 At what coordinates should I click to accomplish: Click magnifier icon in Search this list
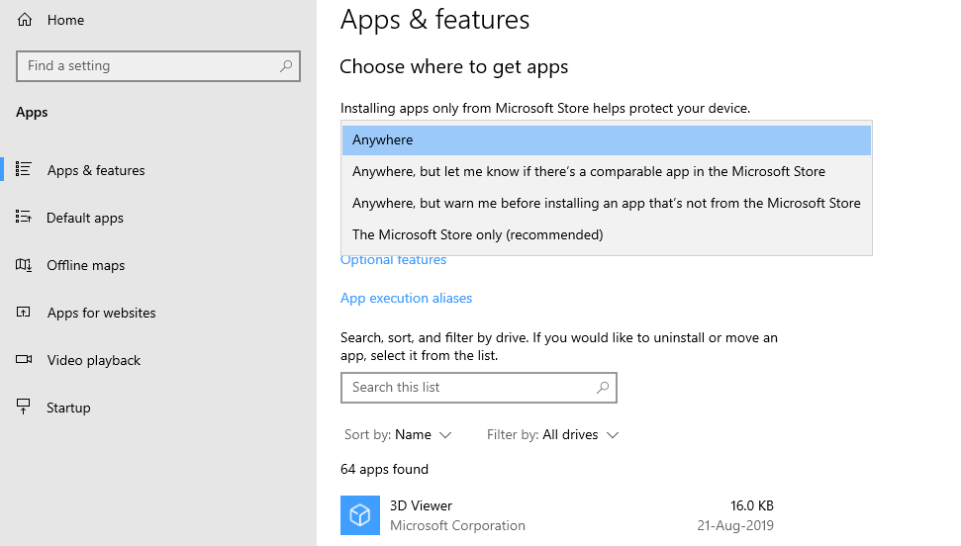pos(602,388)
